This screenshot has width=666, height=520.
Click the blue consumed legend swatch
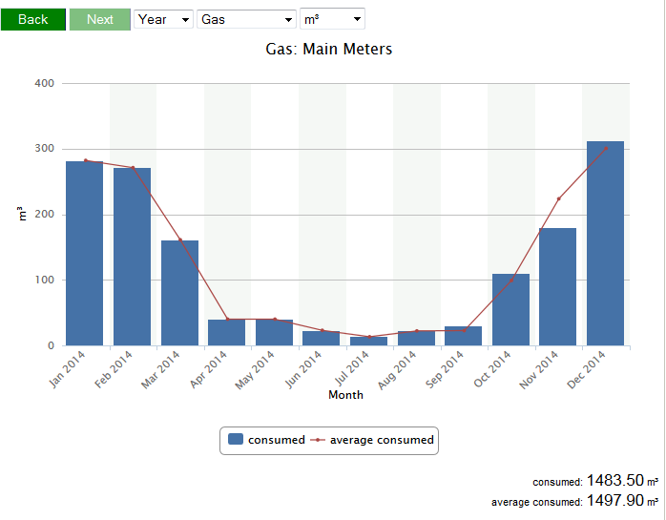[x=236, y=440]
